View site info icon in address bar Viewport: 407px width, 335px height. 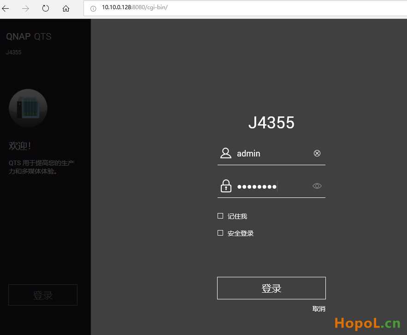point(93,9)
